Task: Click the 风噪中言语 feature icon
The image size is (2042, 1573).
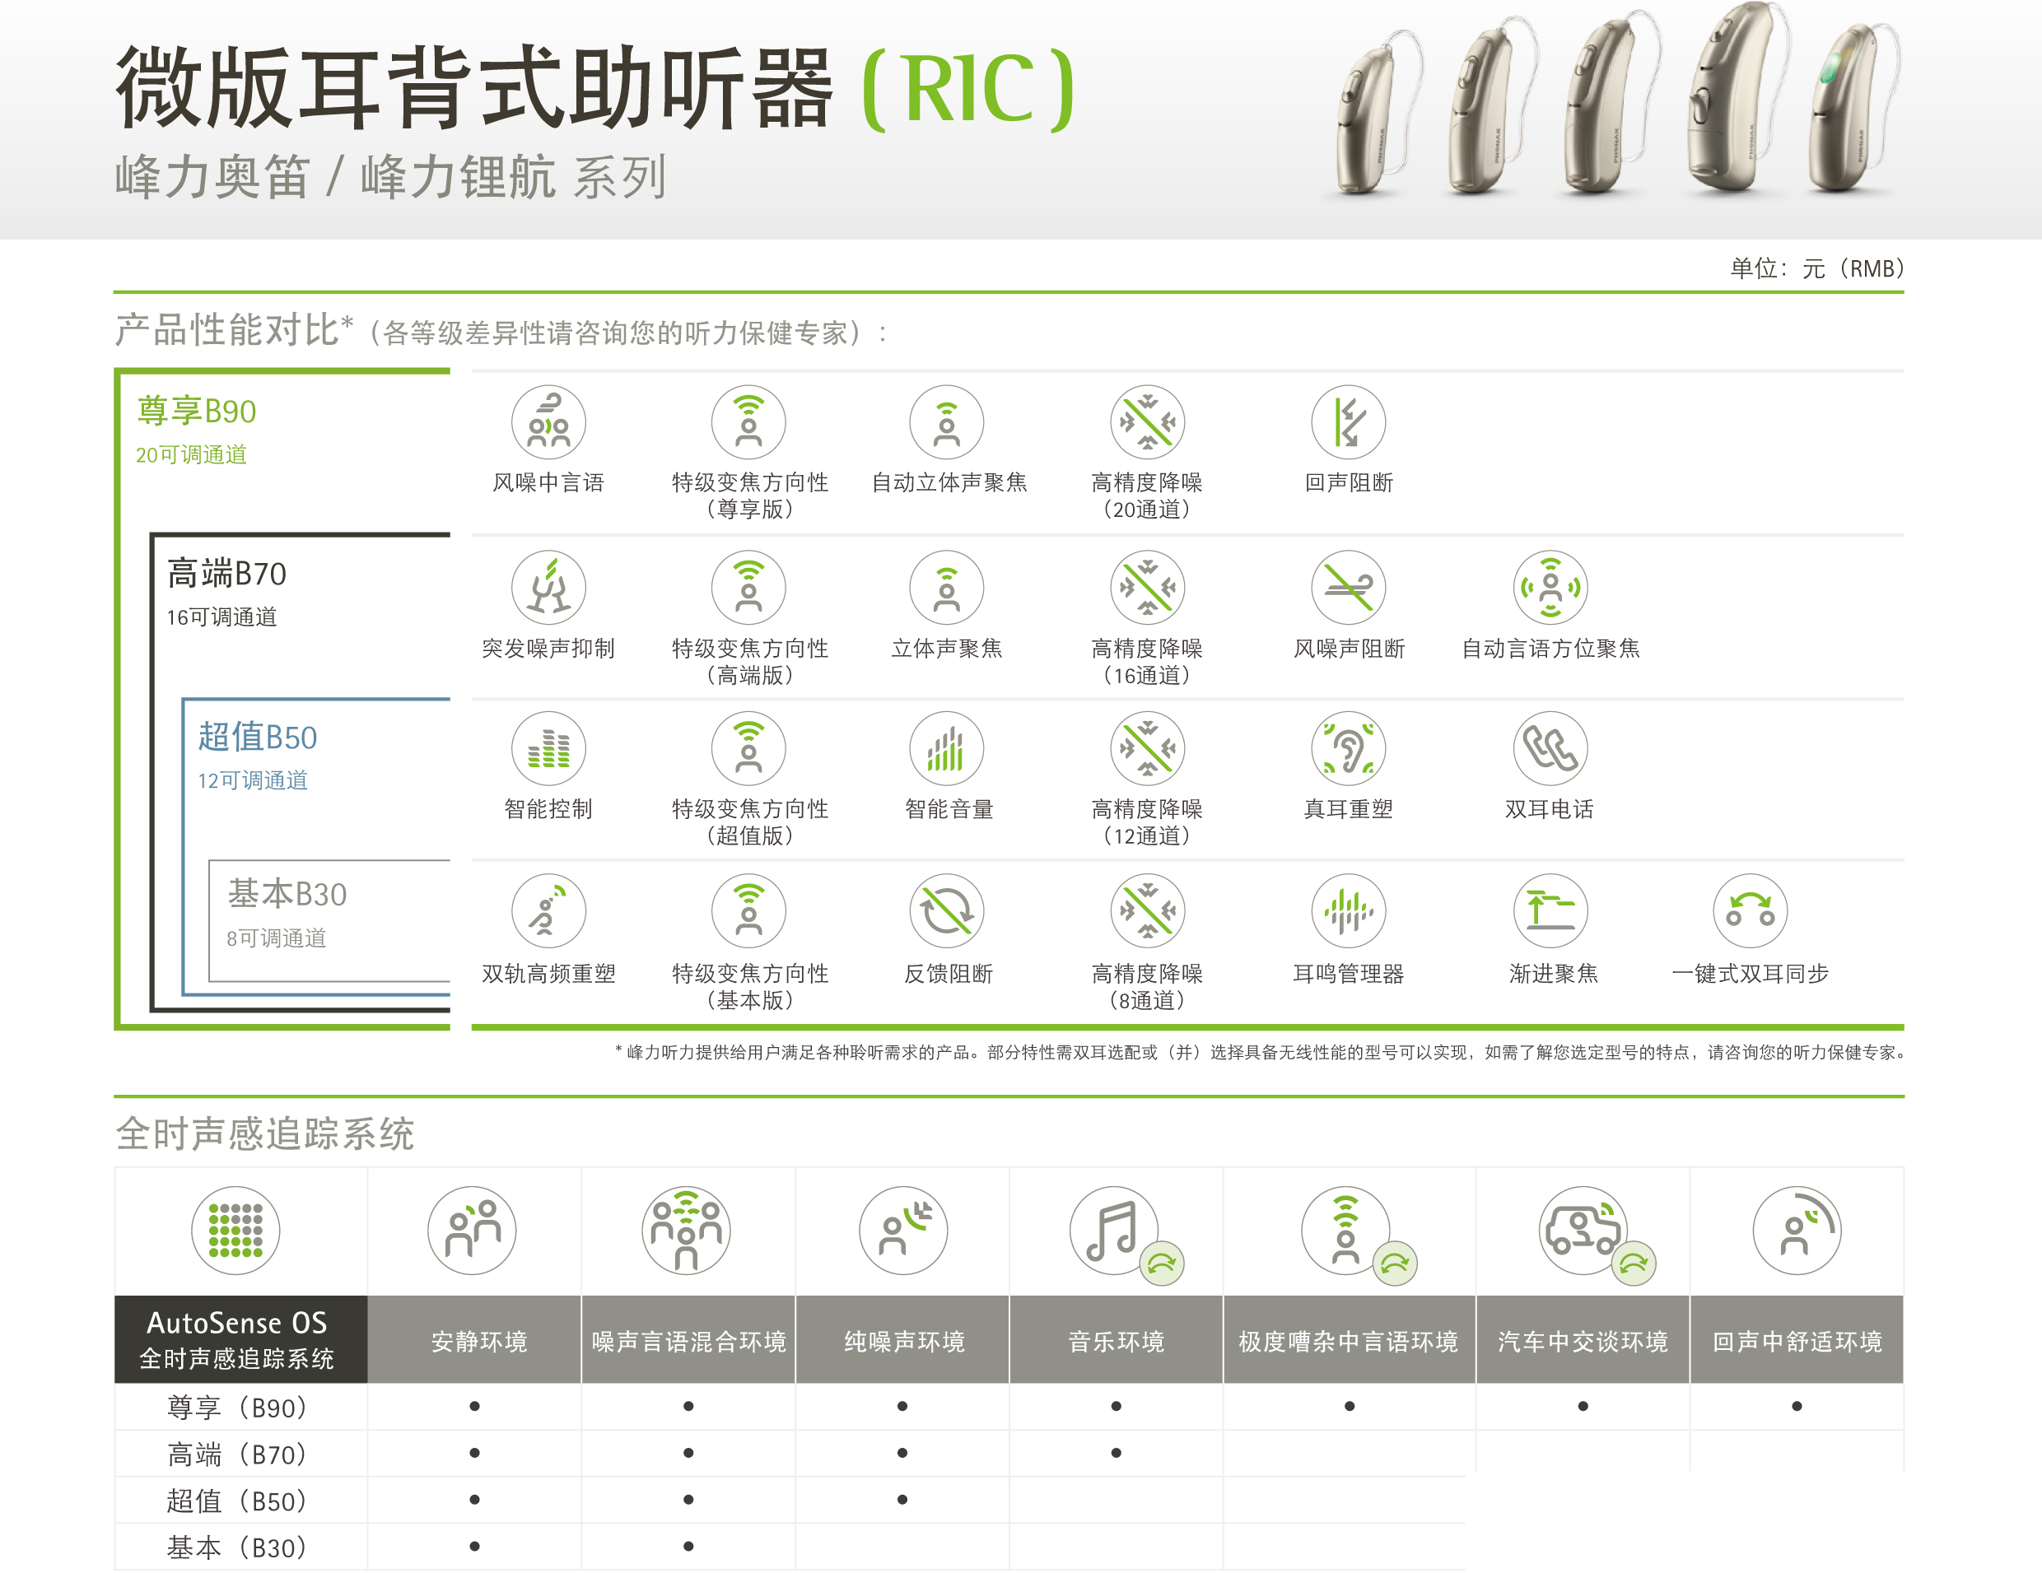Action: click(548, 422)
